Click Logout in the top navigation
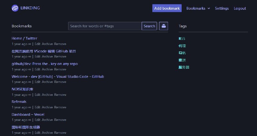 click(240, 8)
